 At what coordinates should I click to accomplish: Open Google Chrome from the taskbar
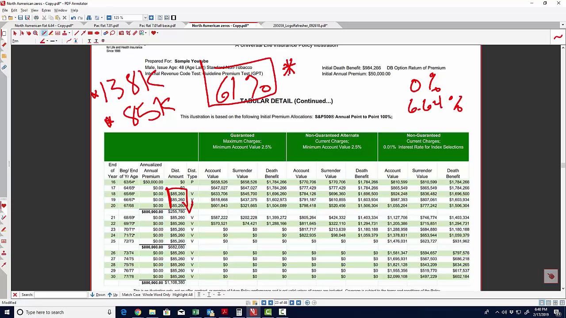click(x=138, y=312)
